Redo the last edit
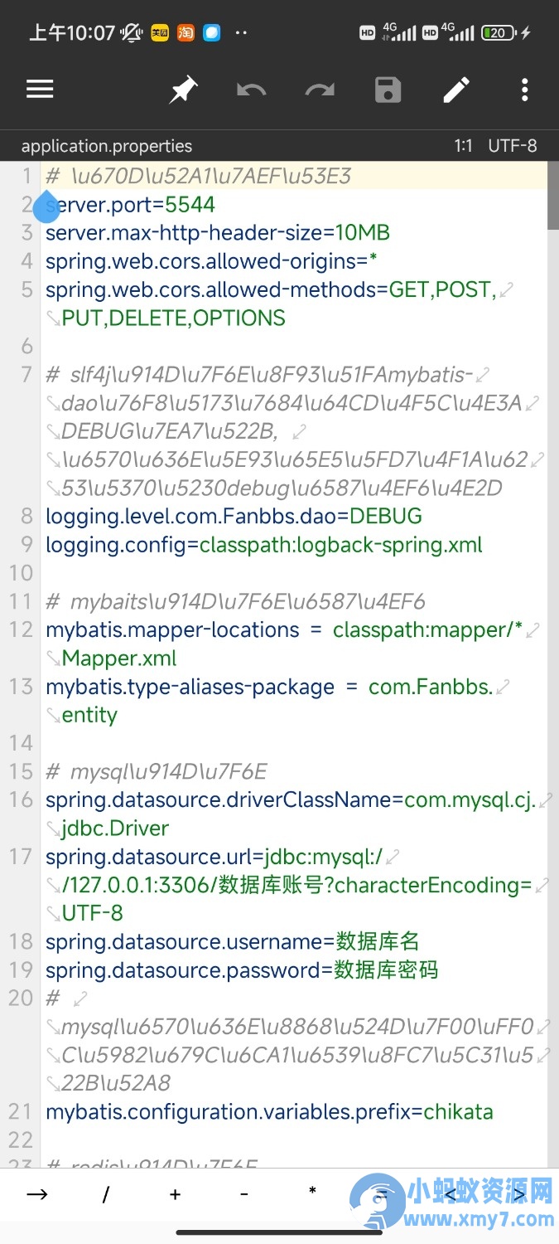559x1244 pixels. coord(320,90)
